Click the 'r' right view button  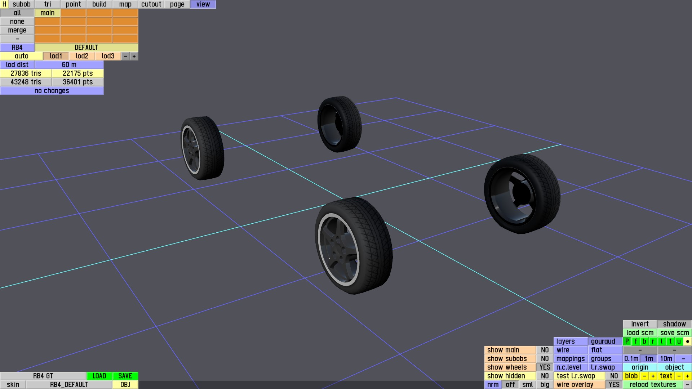pos(653,341)
